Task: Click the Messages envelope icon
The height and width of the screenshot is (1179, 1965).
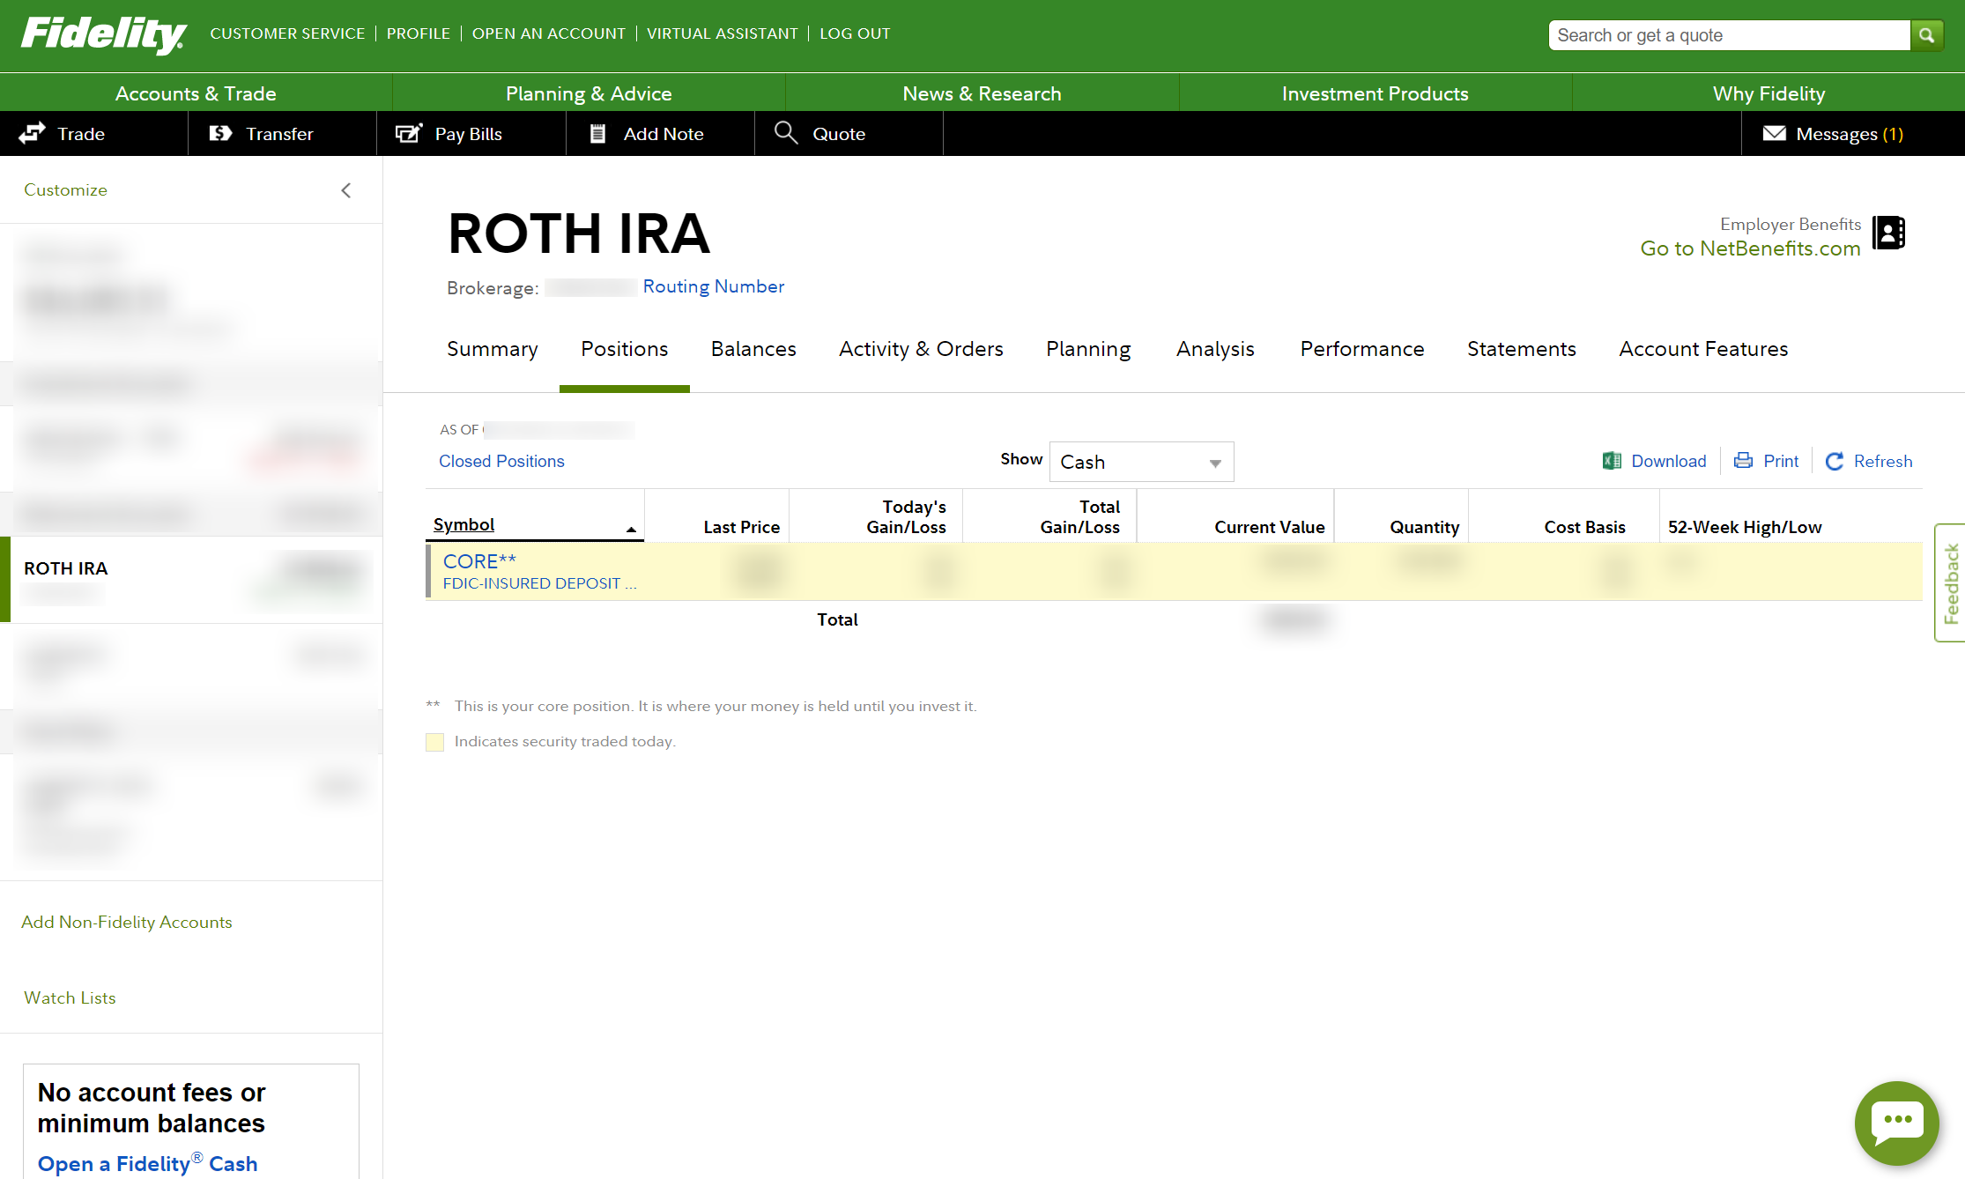Action: (1775, 133)
